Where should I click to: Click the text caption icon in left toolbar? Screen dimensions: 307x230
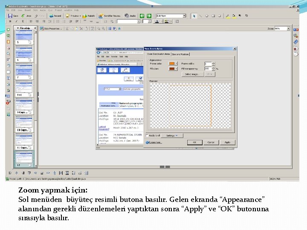[x=8, y=30]
